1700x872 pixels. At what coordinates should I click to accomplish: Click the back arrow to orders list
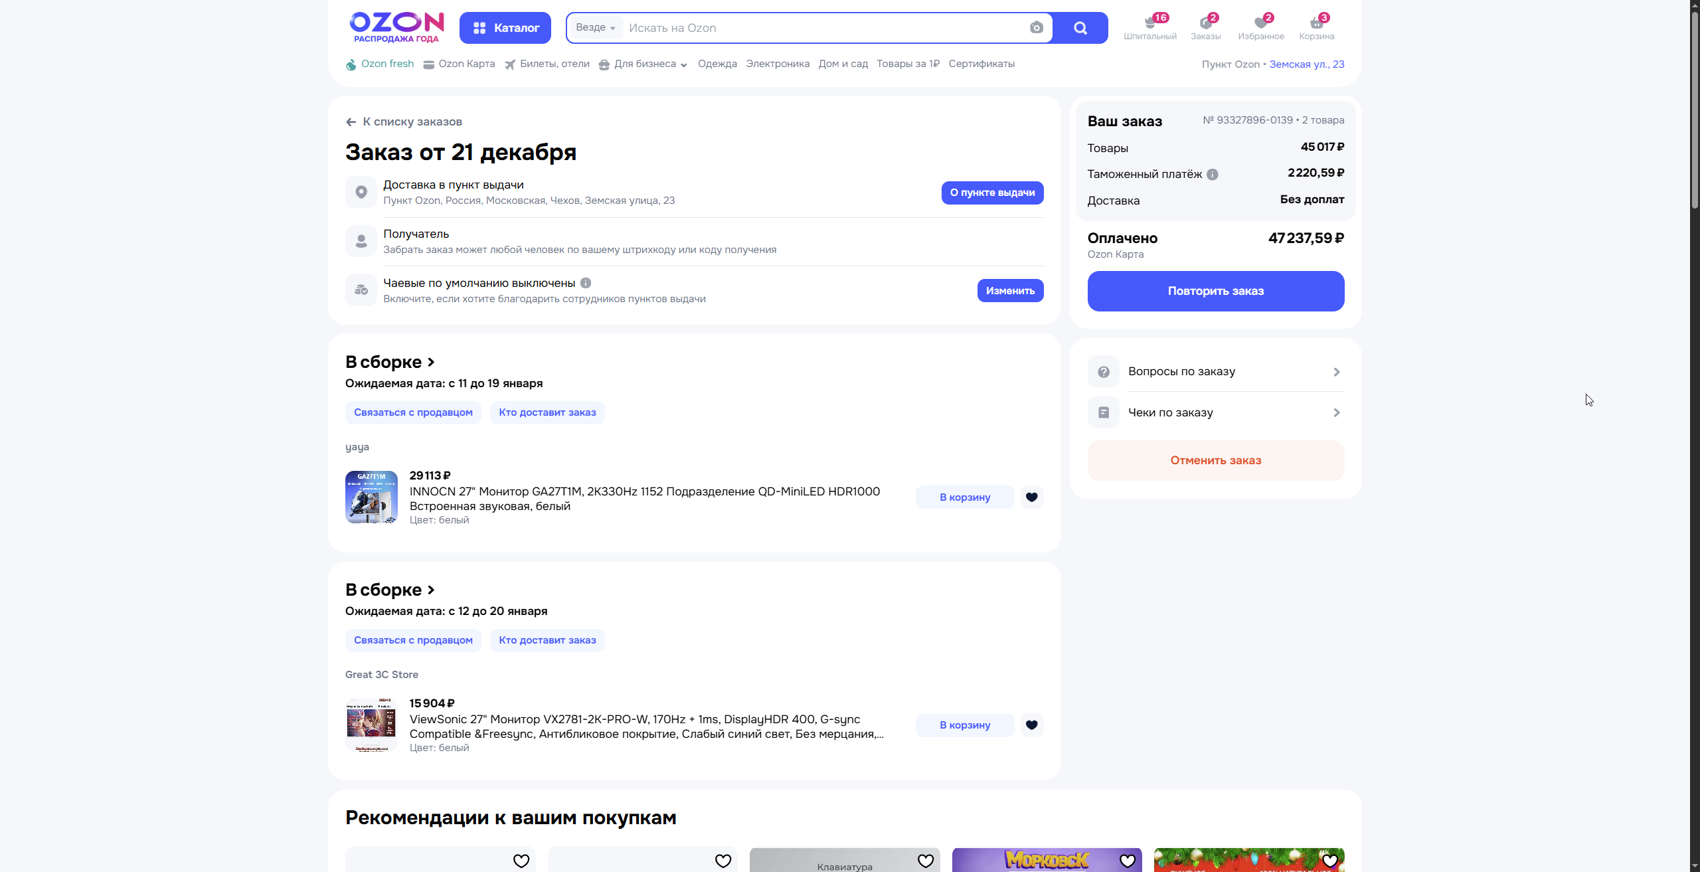tap(351, 122)
